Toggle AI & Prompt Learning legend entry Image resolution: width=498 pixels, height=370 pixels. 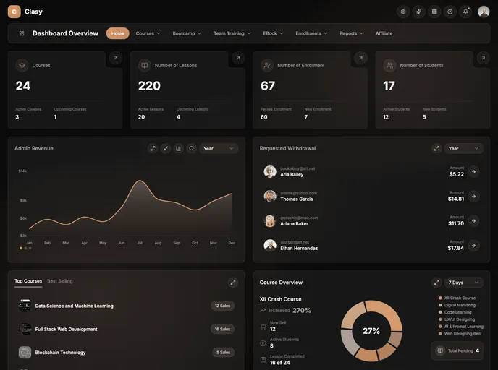coord(461,326)
